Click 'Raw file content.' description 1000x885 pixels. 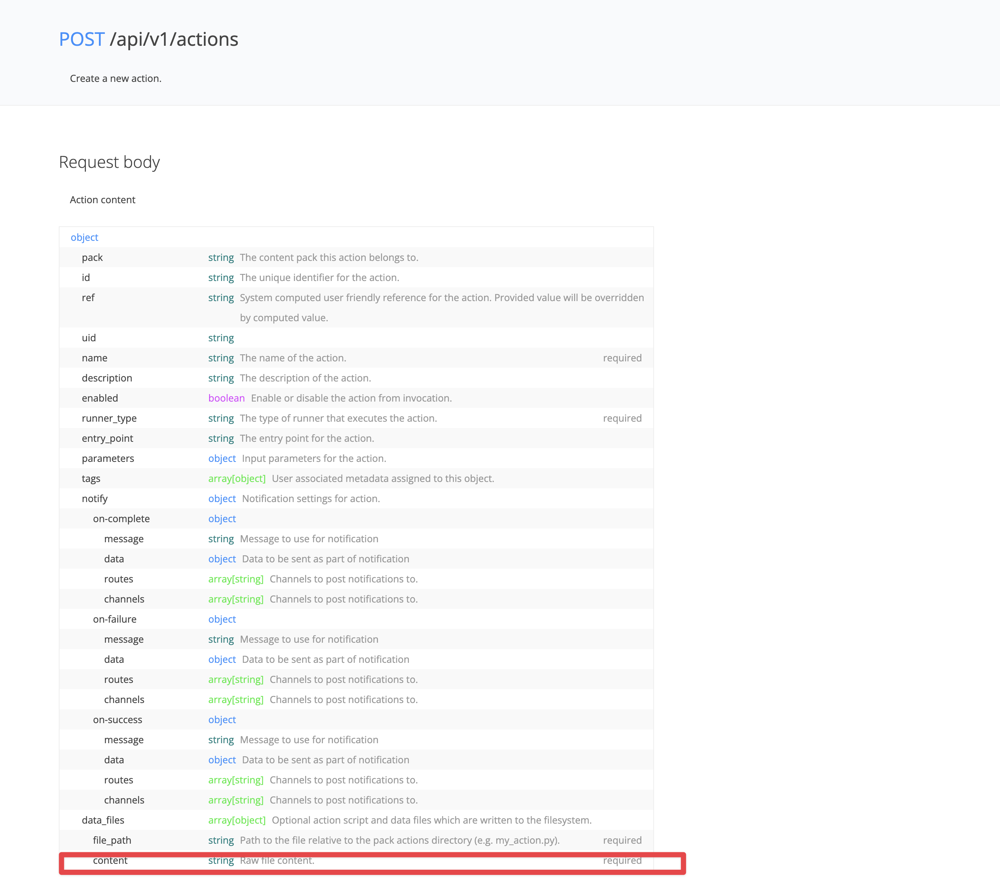(277, 860)
